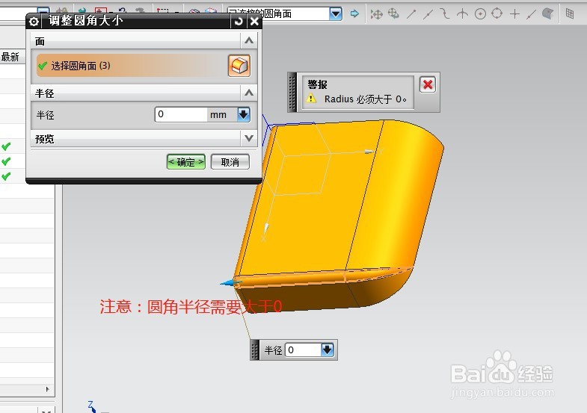Click the on-screen 半径 box grip handle
The height and width of the screenshot is (413, 587).
(x=254, y=350)
